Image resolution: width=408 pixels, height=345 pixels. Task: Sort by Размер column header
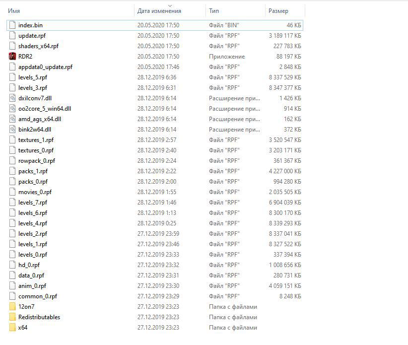(x=278, y=11)
